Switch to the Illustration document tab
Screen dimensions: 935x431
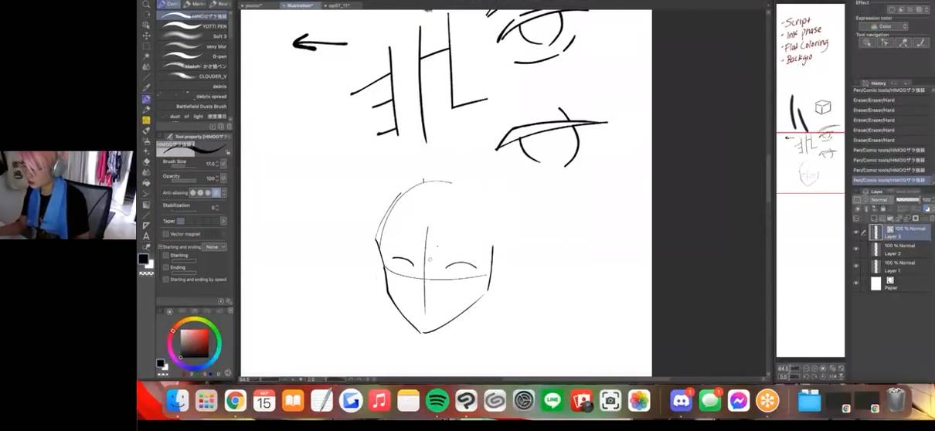[297, 5]
